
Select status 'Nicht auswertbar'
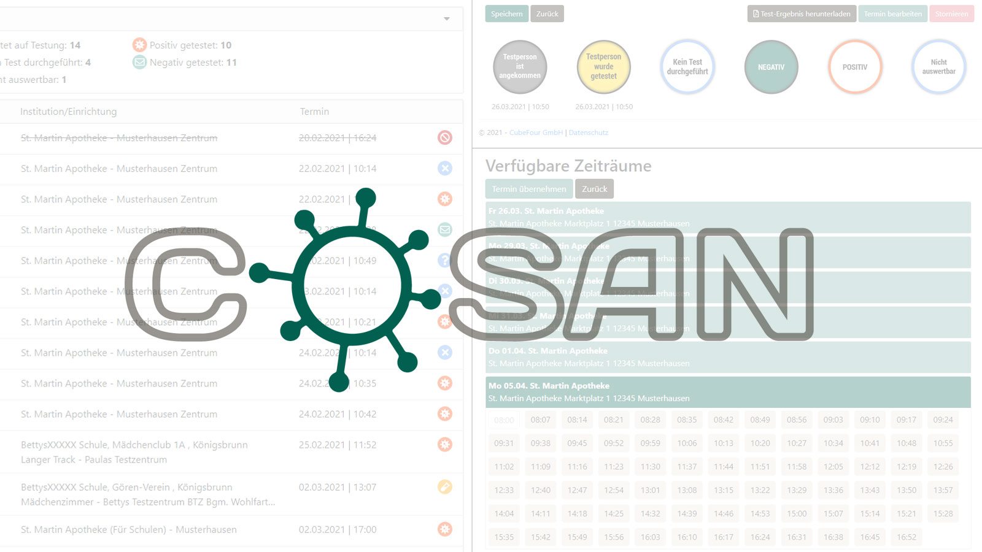click(x=939, y=67)
